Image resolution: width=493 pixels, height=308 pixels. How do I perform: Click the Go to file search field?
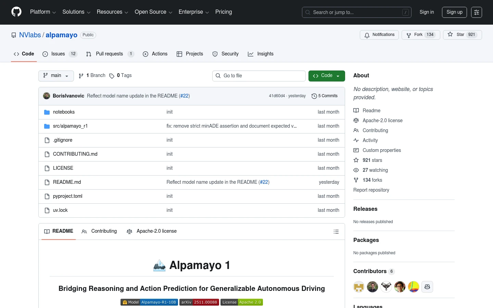point(259,76)
